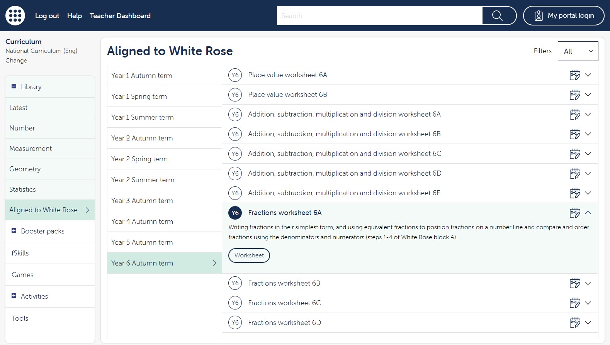Collapse Library with its minus icon
Viewport: 610px width, 345px height.
click(14, 86)
